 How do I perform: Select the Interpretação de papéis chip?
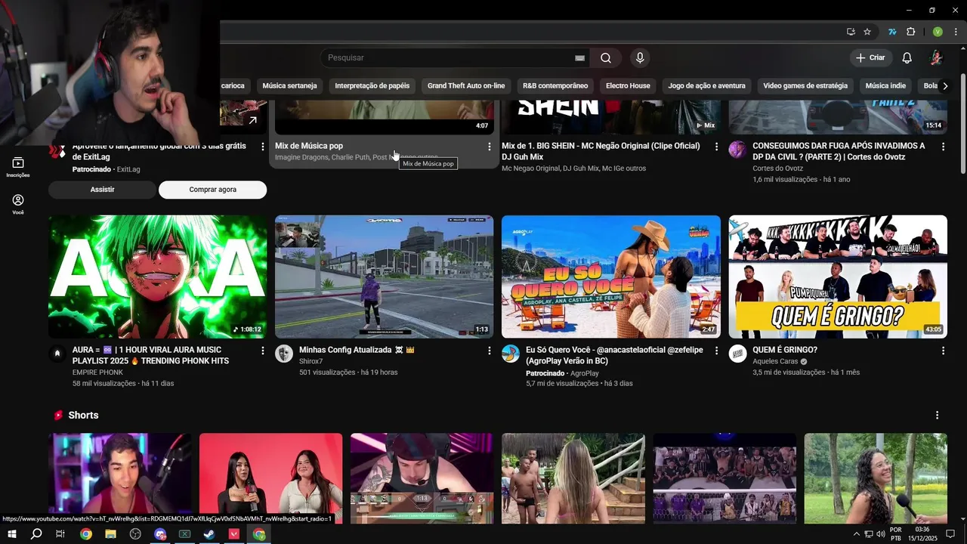click(372, 85)
